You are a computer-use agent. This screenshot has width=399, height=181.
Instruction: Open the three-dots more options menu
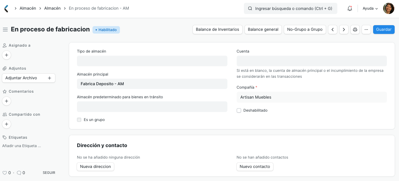[366, 30]
